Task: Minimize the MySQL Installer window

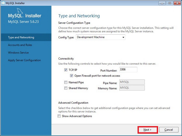Action: click(162, 3)
